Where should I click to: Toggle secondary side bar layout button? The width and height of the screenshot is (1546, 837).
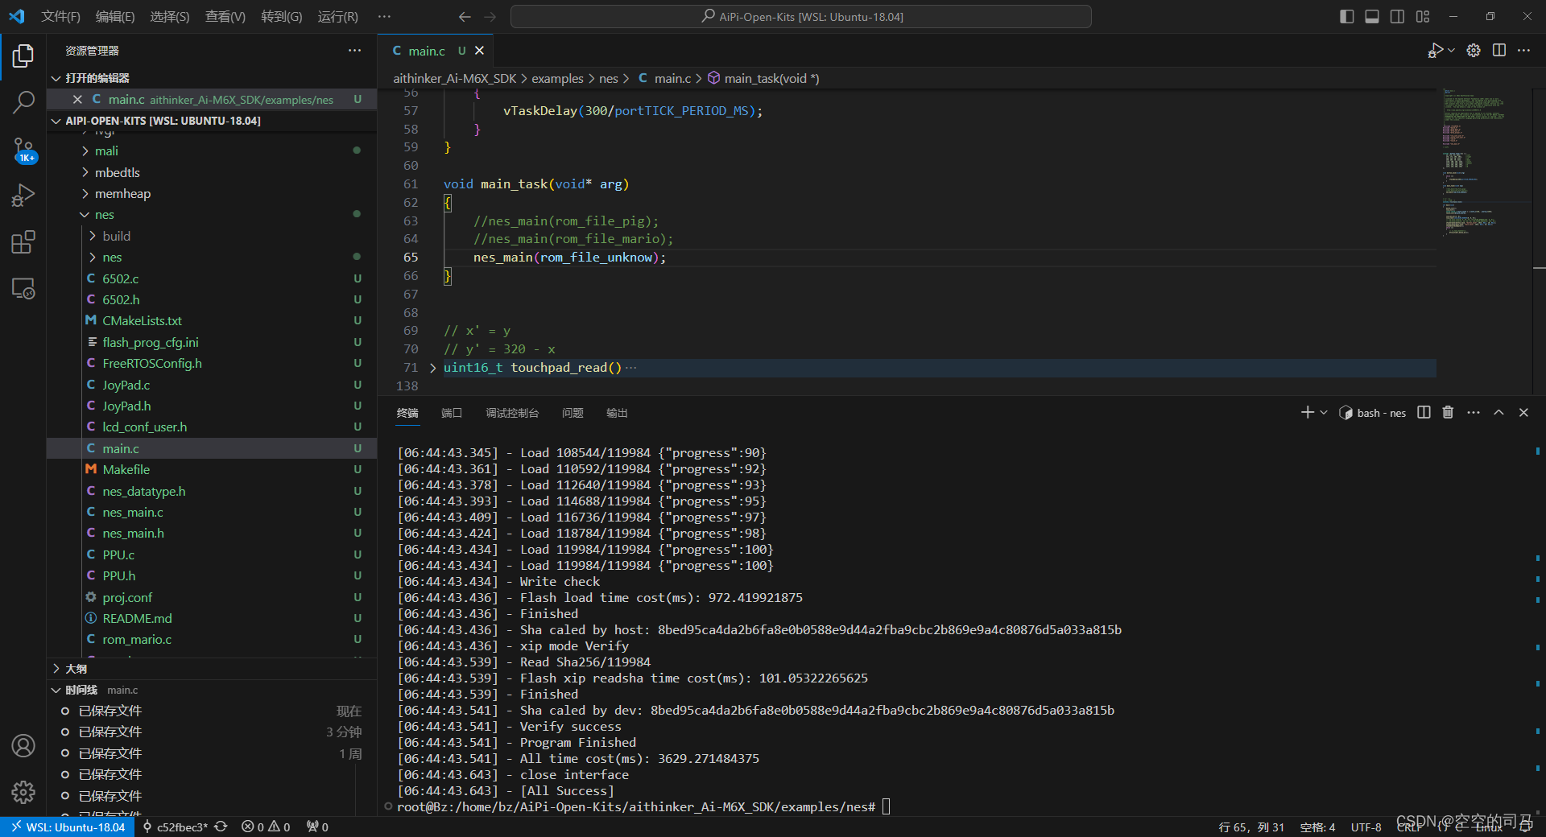point(1398,16)
